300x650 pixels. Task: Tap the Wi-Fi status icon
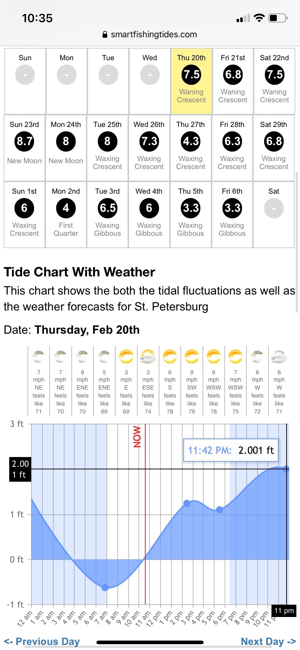tap(259, 18)
